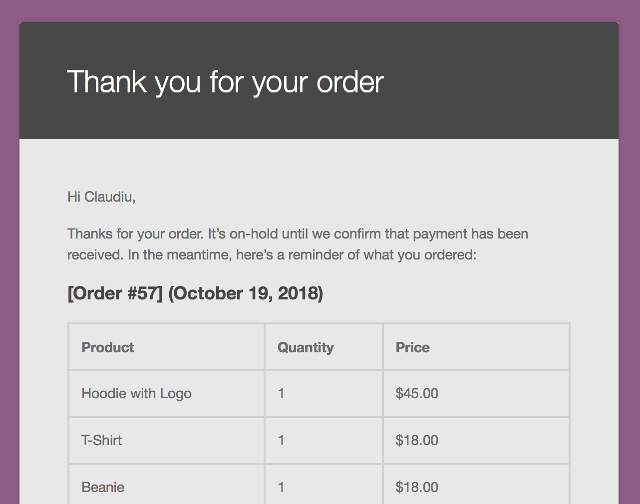The image size is (640, 504).
Task: Open the [Order #57] heading link
Action: click(115, 293)
